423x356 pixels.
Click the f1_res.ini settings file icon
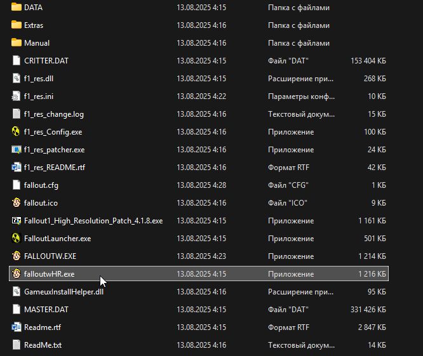(17, 96)
